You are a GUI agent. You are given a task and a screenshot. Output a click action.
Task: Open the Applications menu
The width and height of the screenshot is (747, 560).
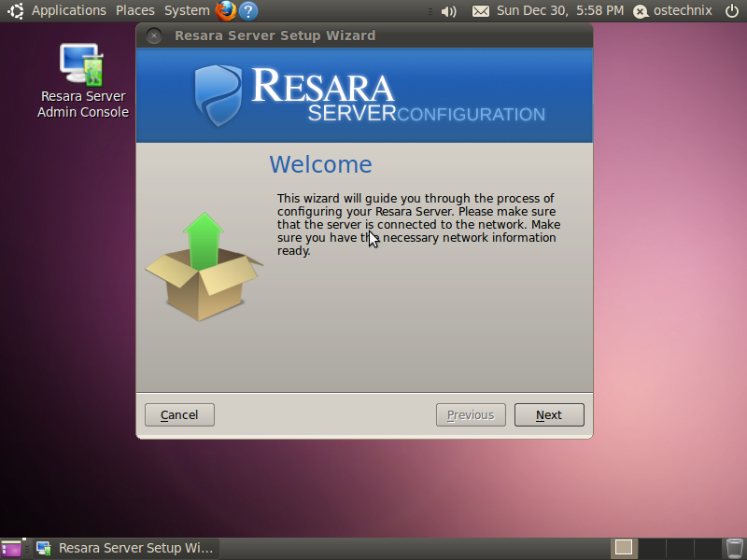pos(68,10)
